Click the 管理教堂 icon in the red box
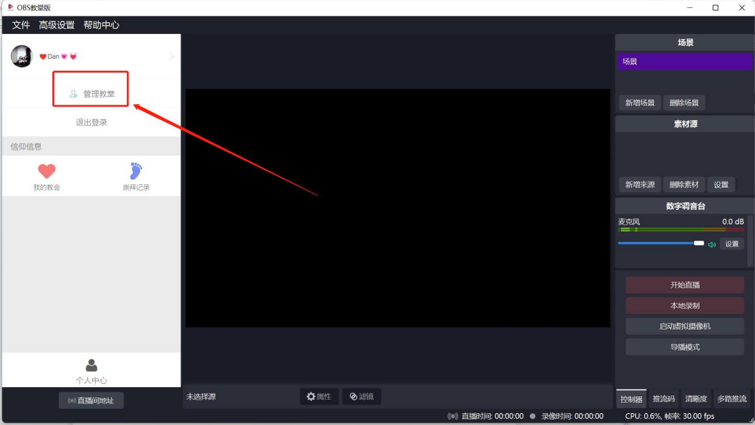Image resolution: width=755 pixels, height=425 pixels. [x=73, y=94]
